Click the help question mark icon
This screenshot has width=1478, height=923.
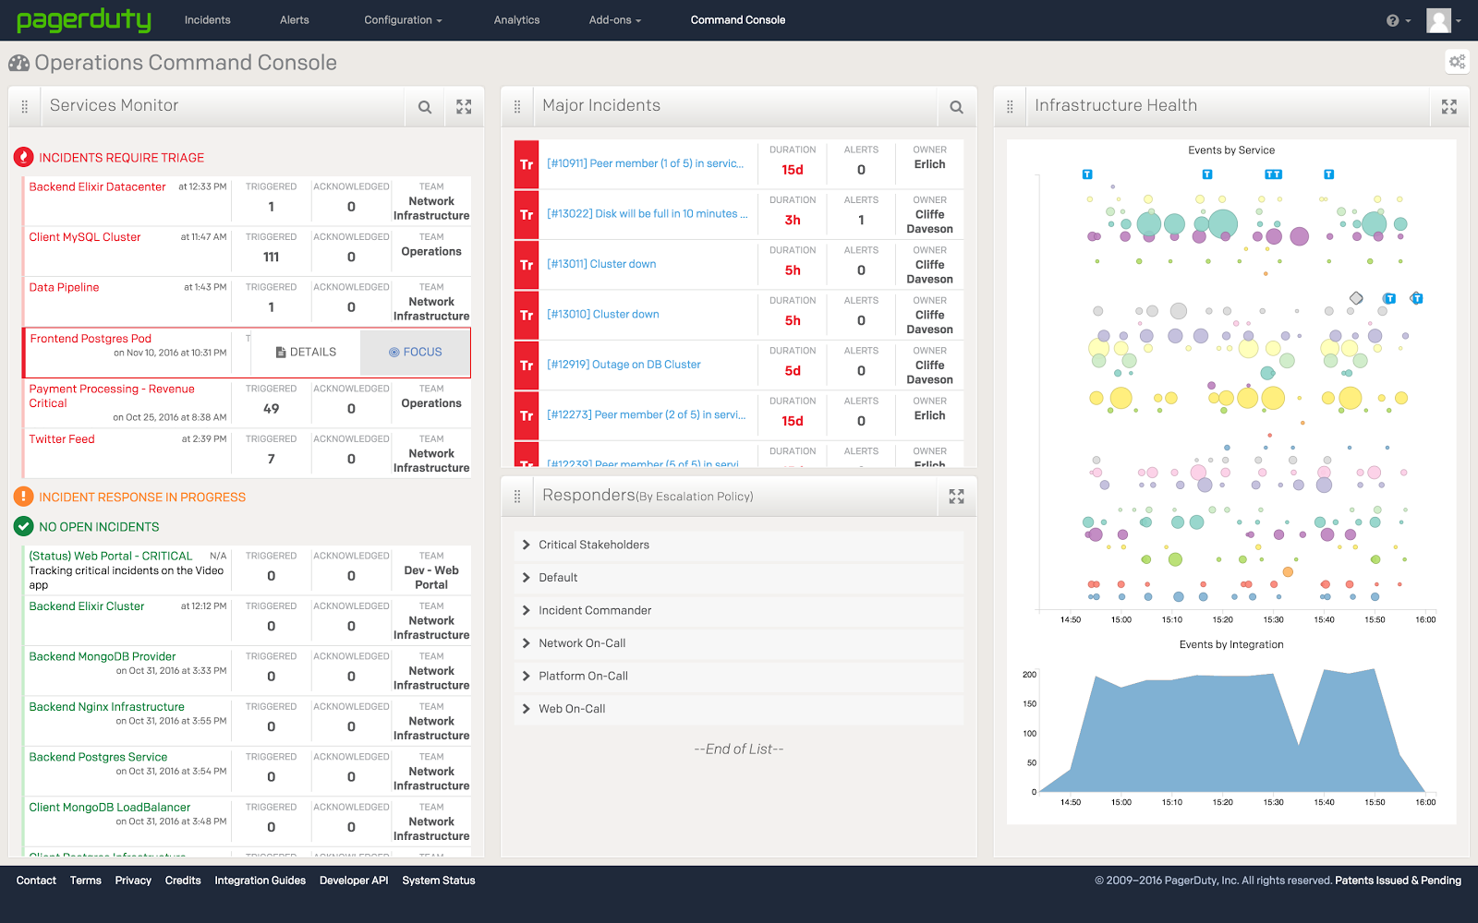coord(1392,20)
